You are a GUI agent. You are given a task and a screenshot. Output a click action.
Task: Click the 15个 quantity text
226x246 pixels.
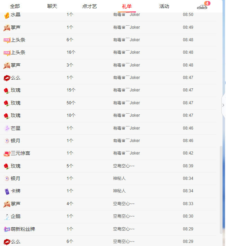coord(71,90)
